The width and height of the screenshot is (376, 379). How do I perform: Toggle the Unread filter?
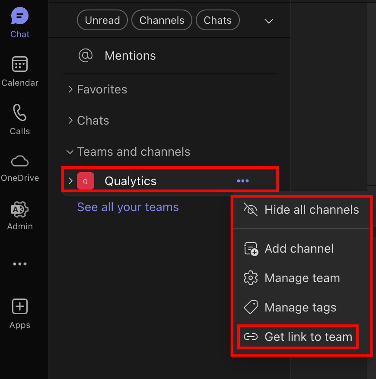click(102, 20)
